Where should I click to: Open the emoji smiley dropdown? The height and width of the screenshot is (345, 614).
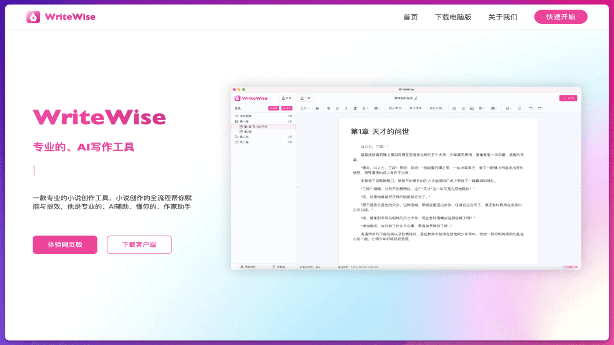(508, 108)
